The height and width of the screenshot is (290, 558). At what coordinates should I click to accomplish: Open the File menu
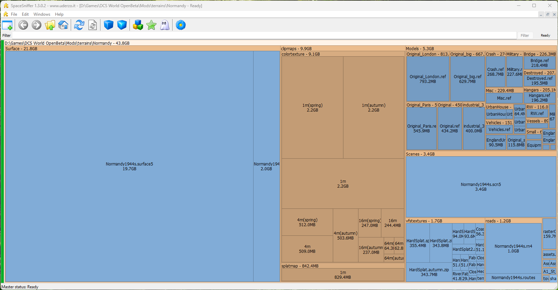click(x=14, y=14)
